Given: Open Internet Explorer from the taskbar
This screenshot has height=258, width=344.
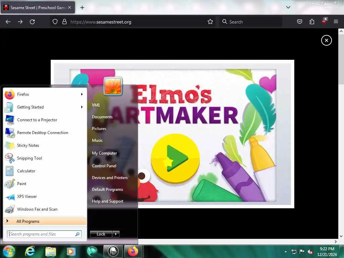Looking at the screenshot, I should (30, 251).
